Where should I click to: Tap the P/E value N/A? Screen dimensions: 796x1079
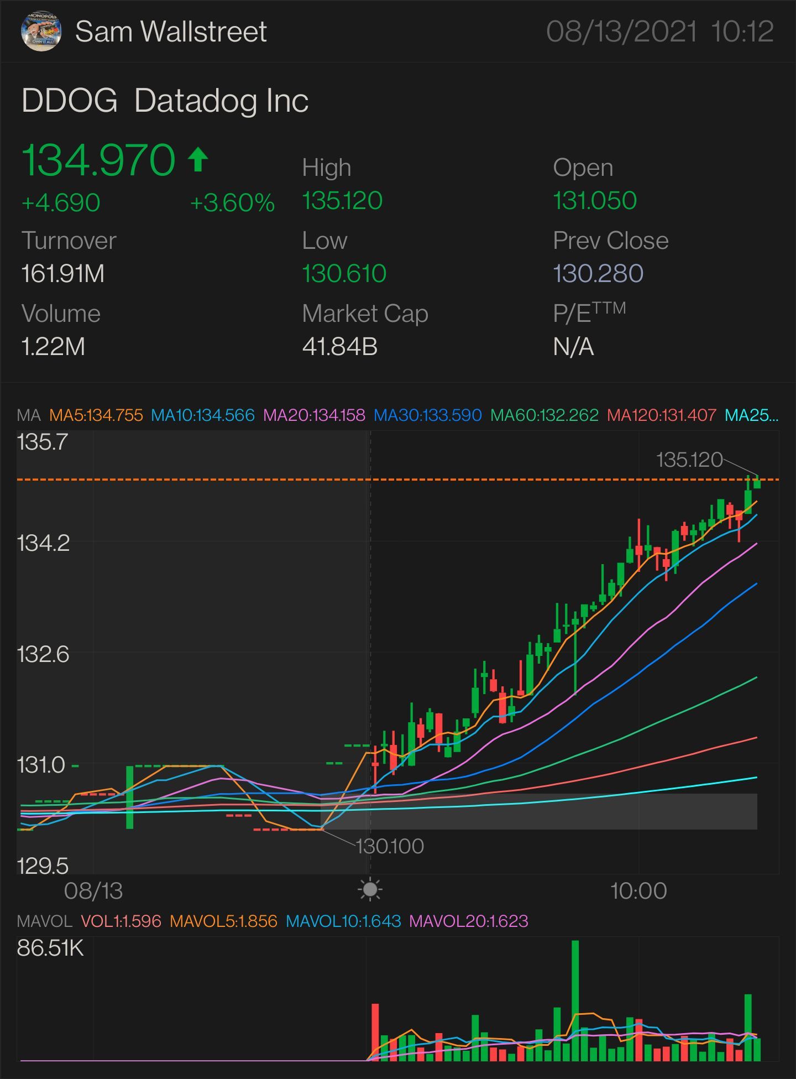(x=573, y=347)
